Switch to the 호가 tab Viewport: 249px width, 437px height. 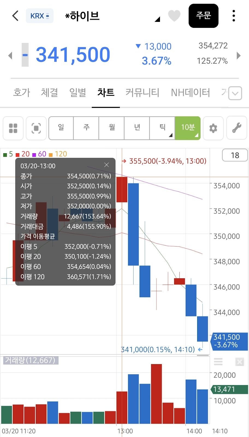click(22, 93)
